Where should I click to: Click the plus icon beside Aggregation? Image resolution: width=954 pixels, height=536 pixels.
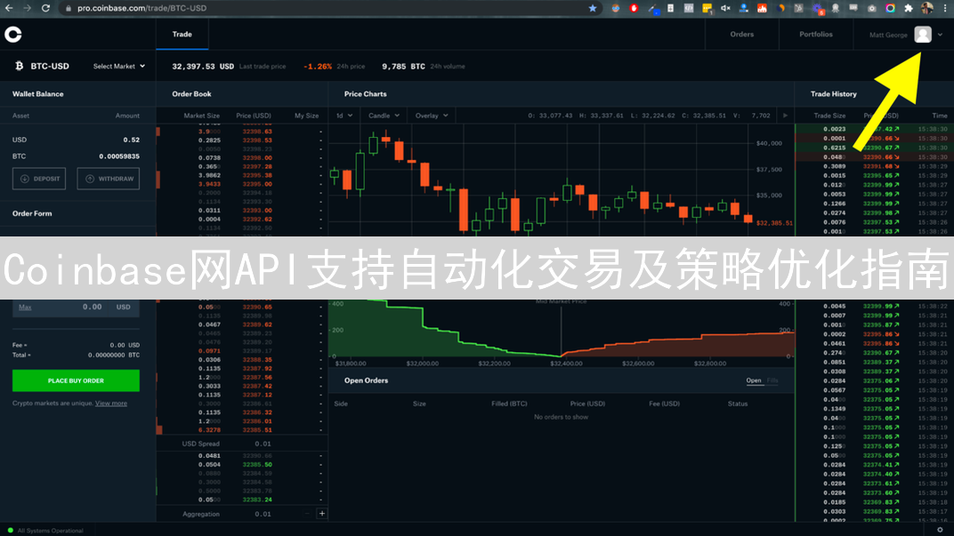click(322, 514)
